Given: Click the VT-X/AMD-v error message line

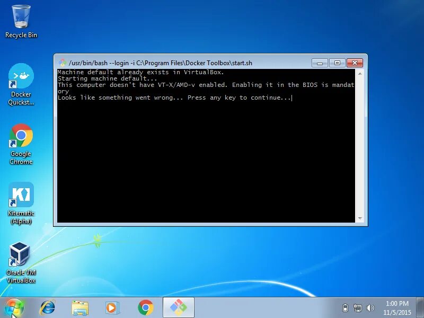Looking at the screenshot, I should 206,88.
